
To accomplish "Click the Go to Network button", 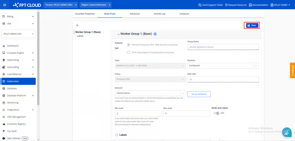I will pos(199,94).
